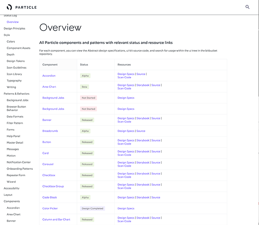Open Typography sidebar item
Image resolution: width=259 pixels, height=225 pixels.
(14, 80)
